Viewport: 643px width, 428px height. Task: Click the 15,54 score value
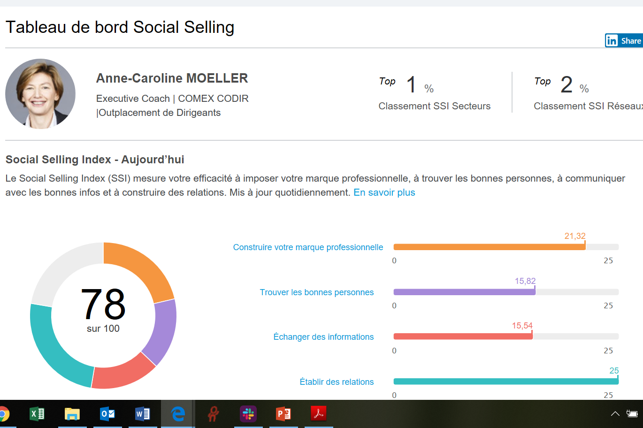pyautogui.click(x=522, y=326)
